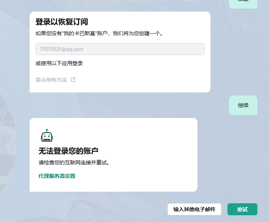Click the sad robot error icon
Screen dimensions: 269x222
click(47, 135)
